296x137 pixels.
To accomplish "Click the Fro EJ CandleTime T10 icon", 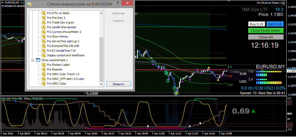I will (x=44, y=51).
